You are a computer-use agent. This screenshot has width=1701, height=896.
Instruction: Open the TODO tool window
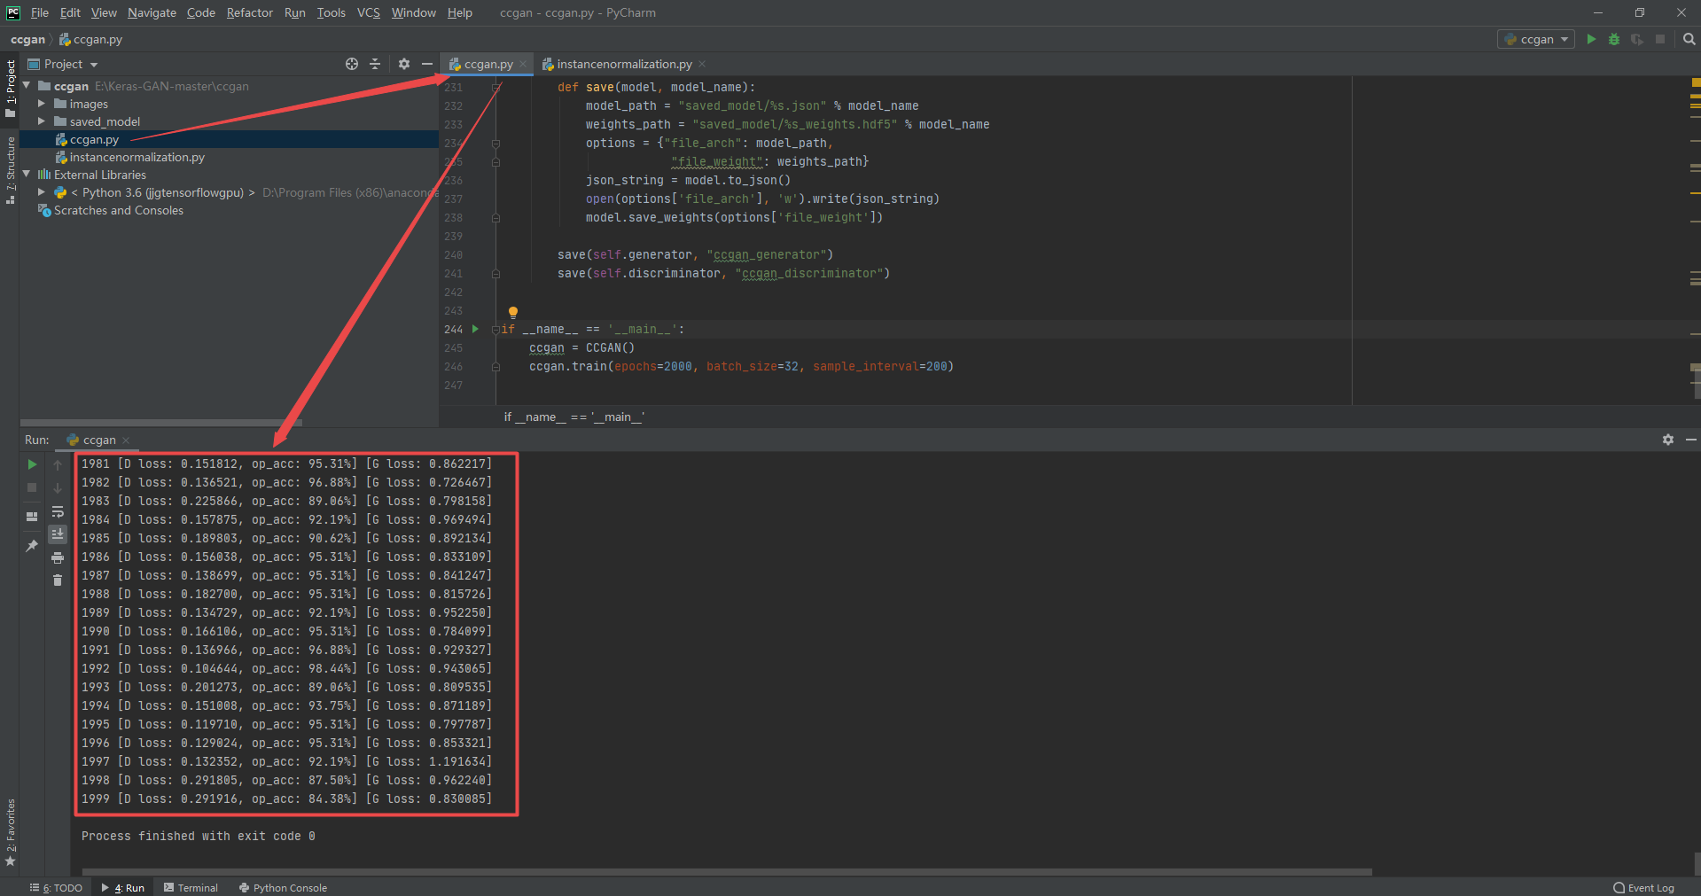[56, 887]
